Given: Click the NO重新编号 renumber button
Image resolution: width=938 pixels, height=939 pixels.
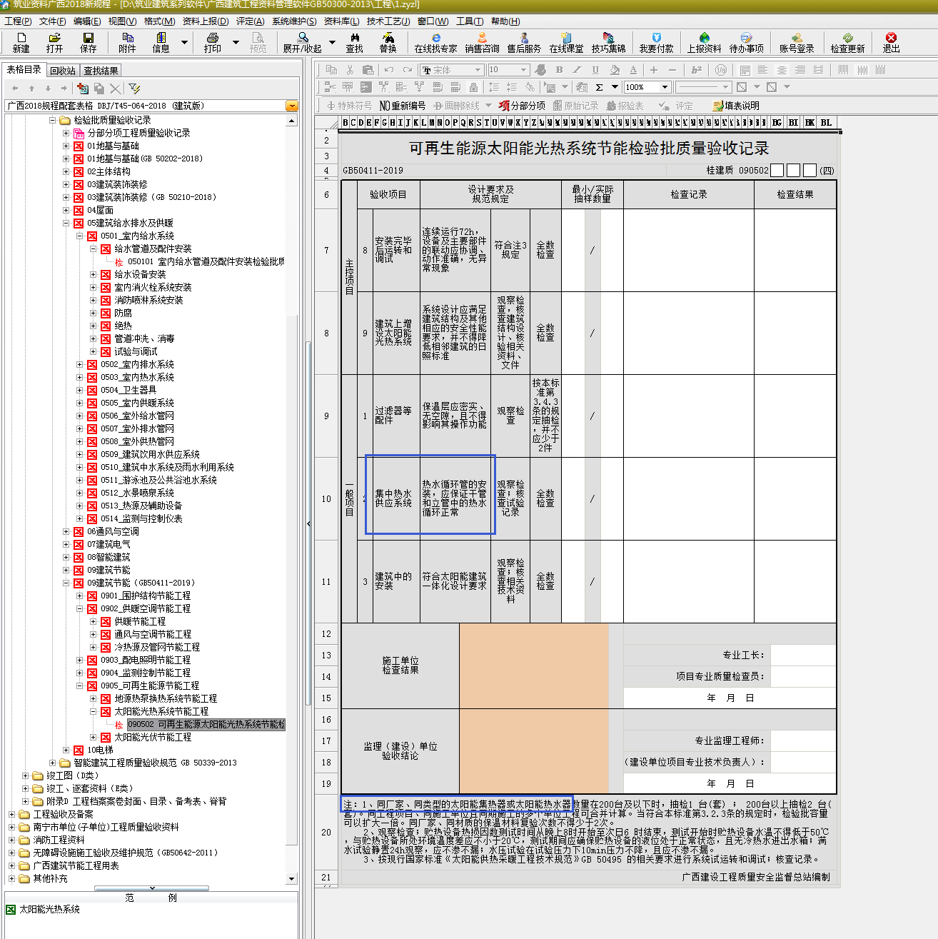Looking at the screenshot, I should coord(402,106).
